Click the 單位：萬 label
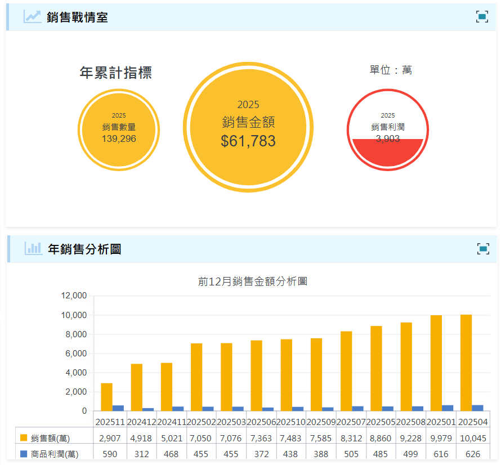501x465 pixels. click(x=391, y=70)
